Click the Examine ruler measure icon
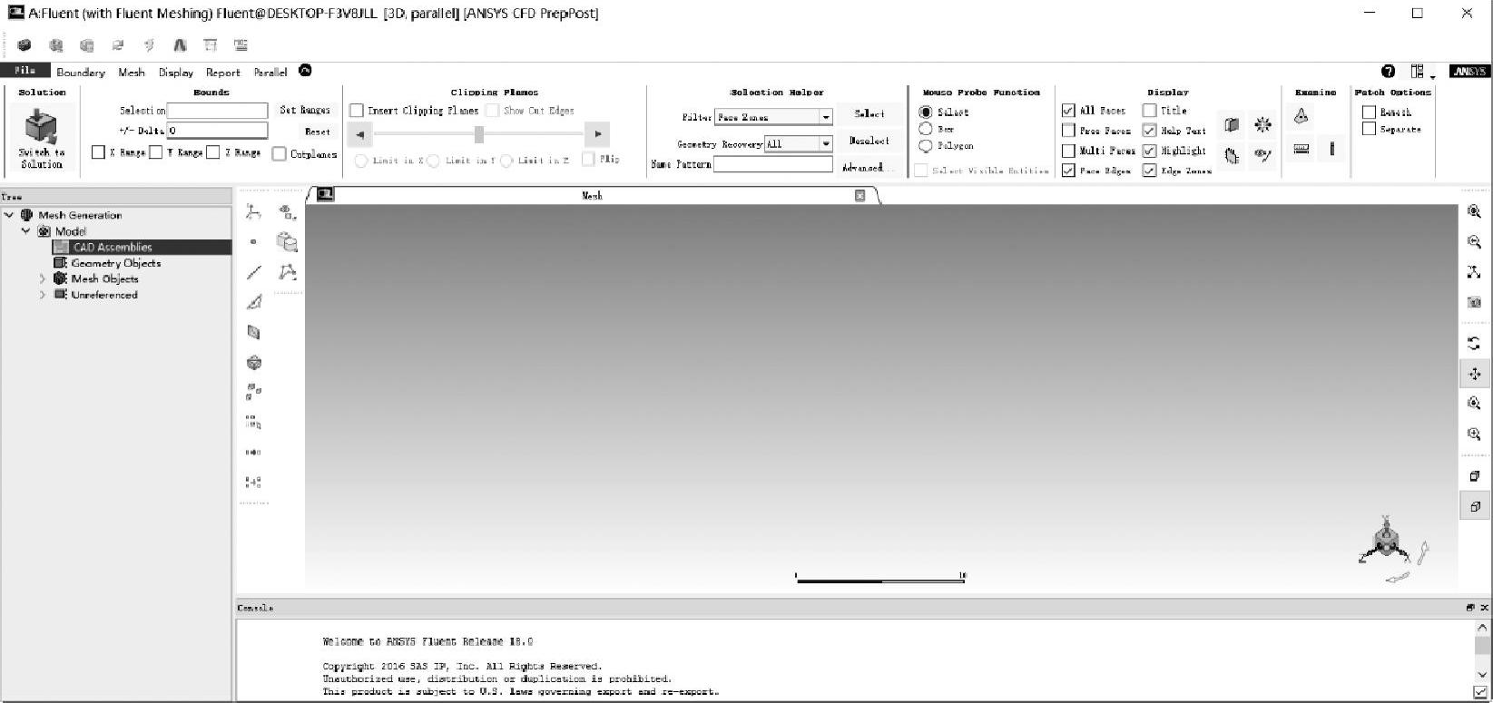The width and height of the screenshot is (1493, 703). click(1301, 149)
